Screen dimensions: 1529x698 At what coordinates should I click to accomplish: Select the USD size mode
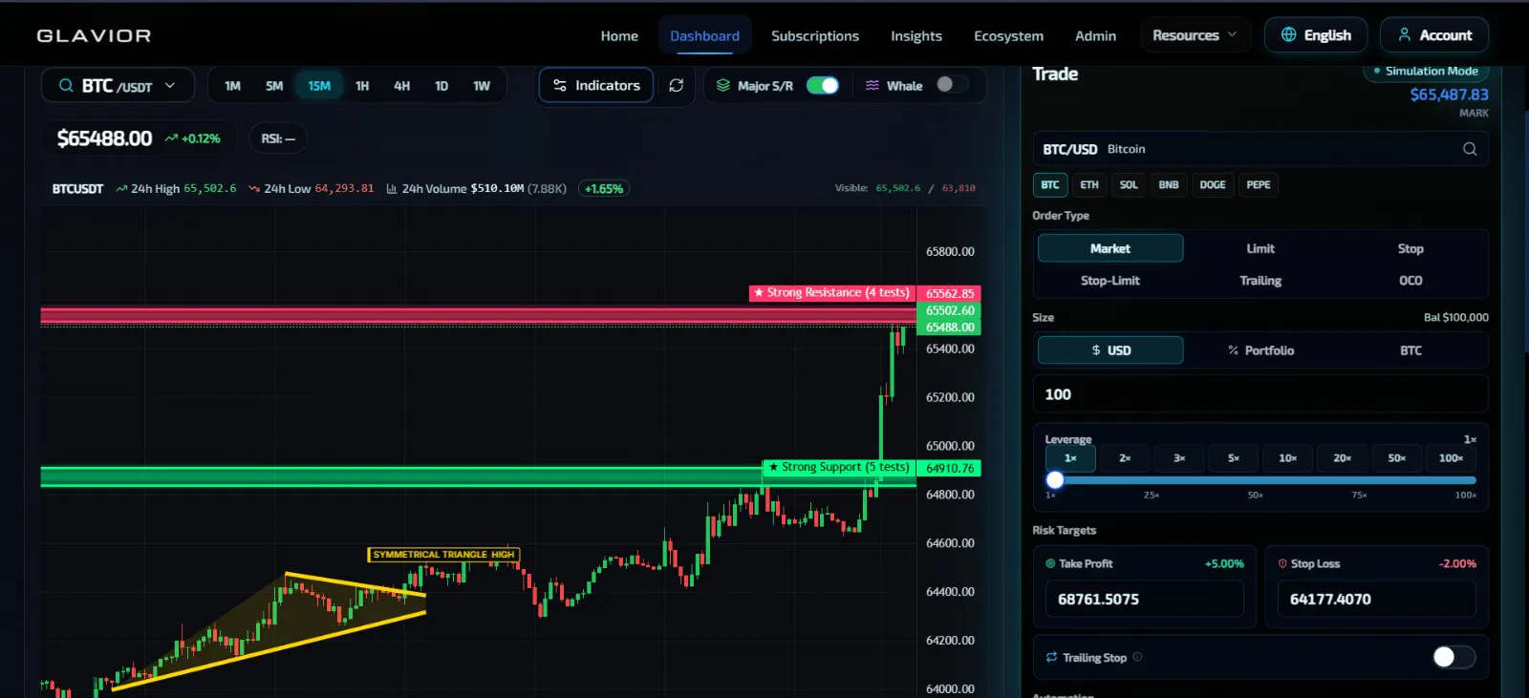click(x=1110, y=350)
